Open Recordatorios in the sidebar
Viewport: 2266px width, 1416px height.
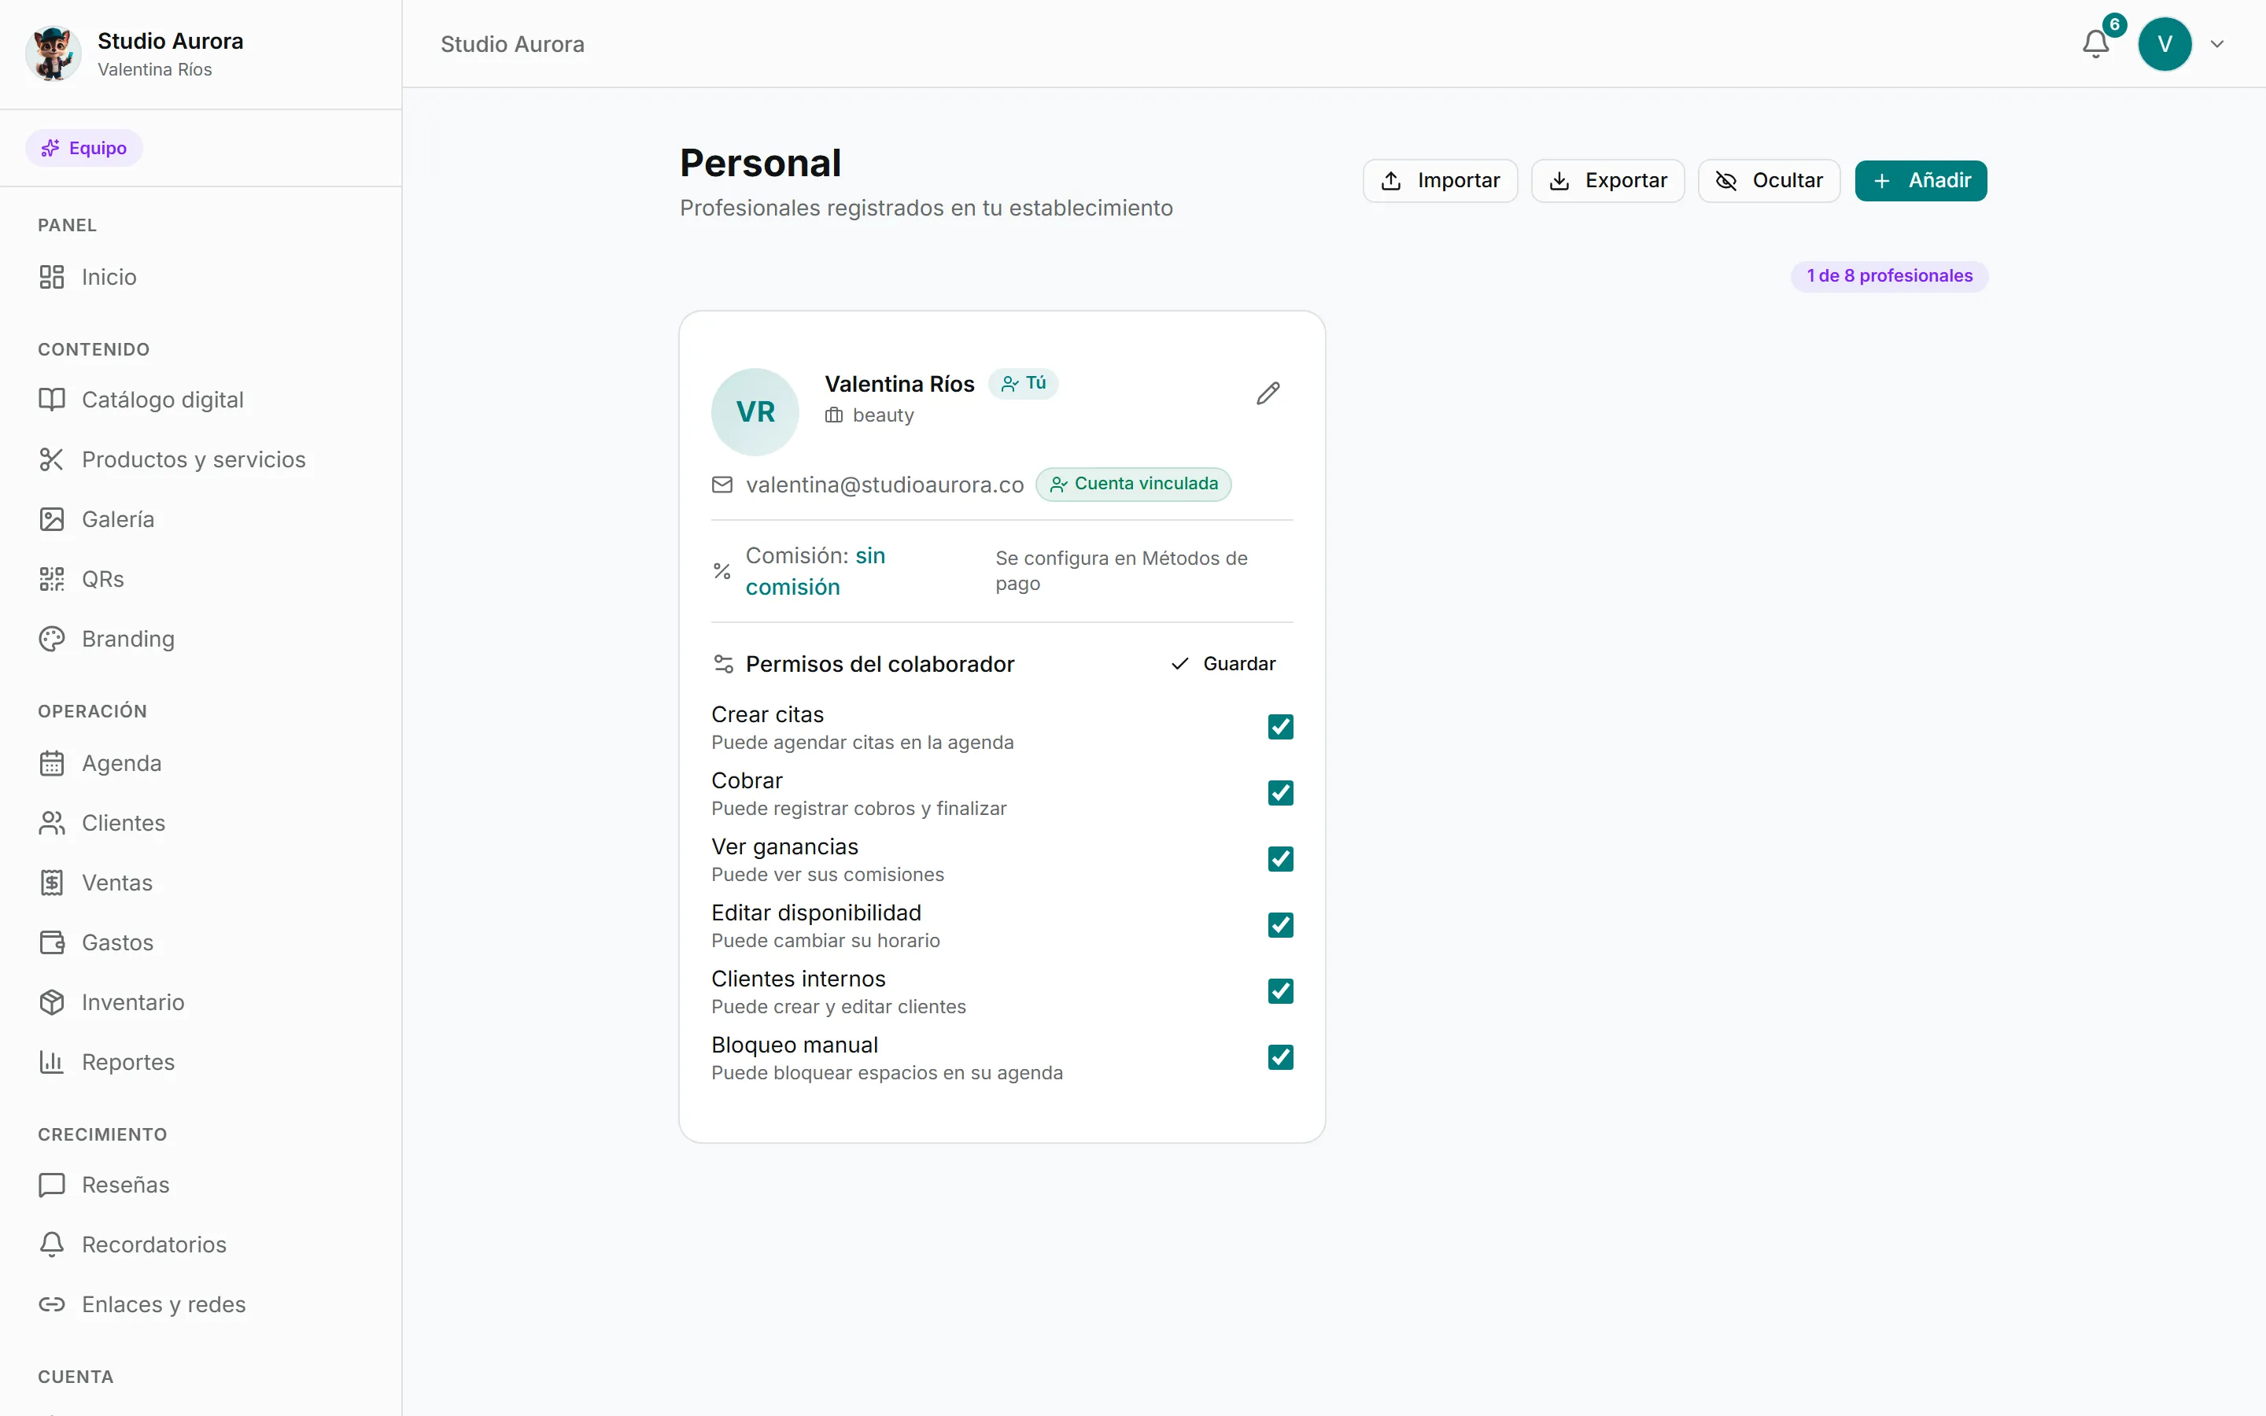tap(201, 1245)
